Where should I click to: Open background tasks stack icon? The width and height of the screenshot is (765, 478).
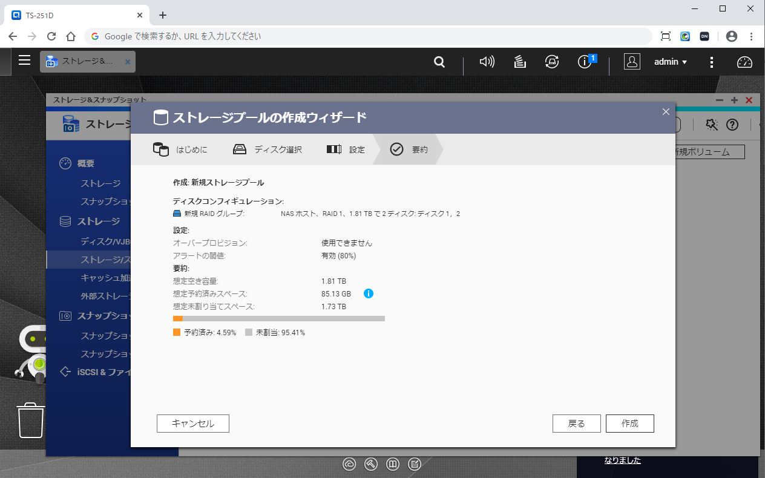tap(519, 62)
